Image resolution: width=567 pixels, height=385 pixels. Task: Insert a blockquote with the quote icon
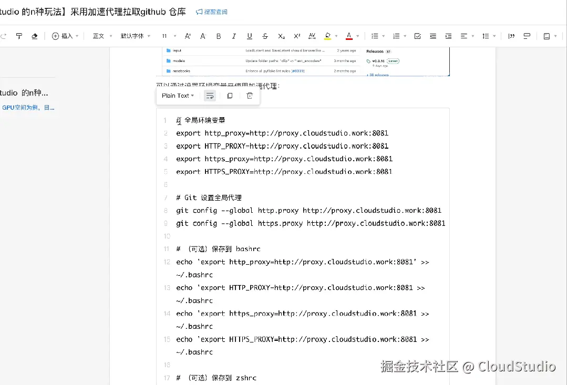tap(511, 36)
